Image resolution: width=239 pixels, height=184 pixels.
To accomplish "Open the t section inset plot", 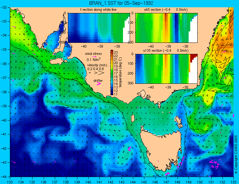I will coord(99,28).
